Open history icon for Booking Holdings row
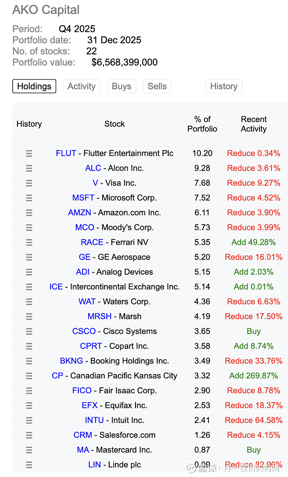Viewport: 288px width, 477px height. [29, 361]
